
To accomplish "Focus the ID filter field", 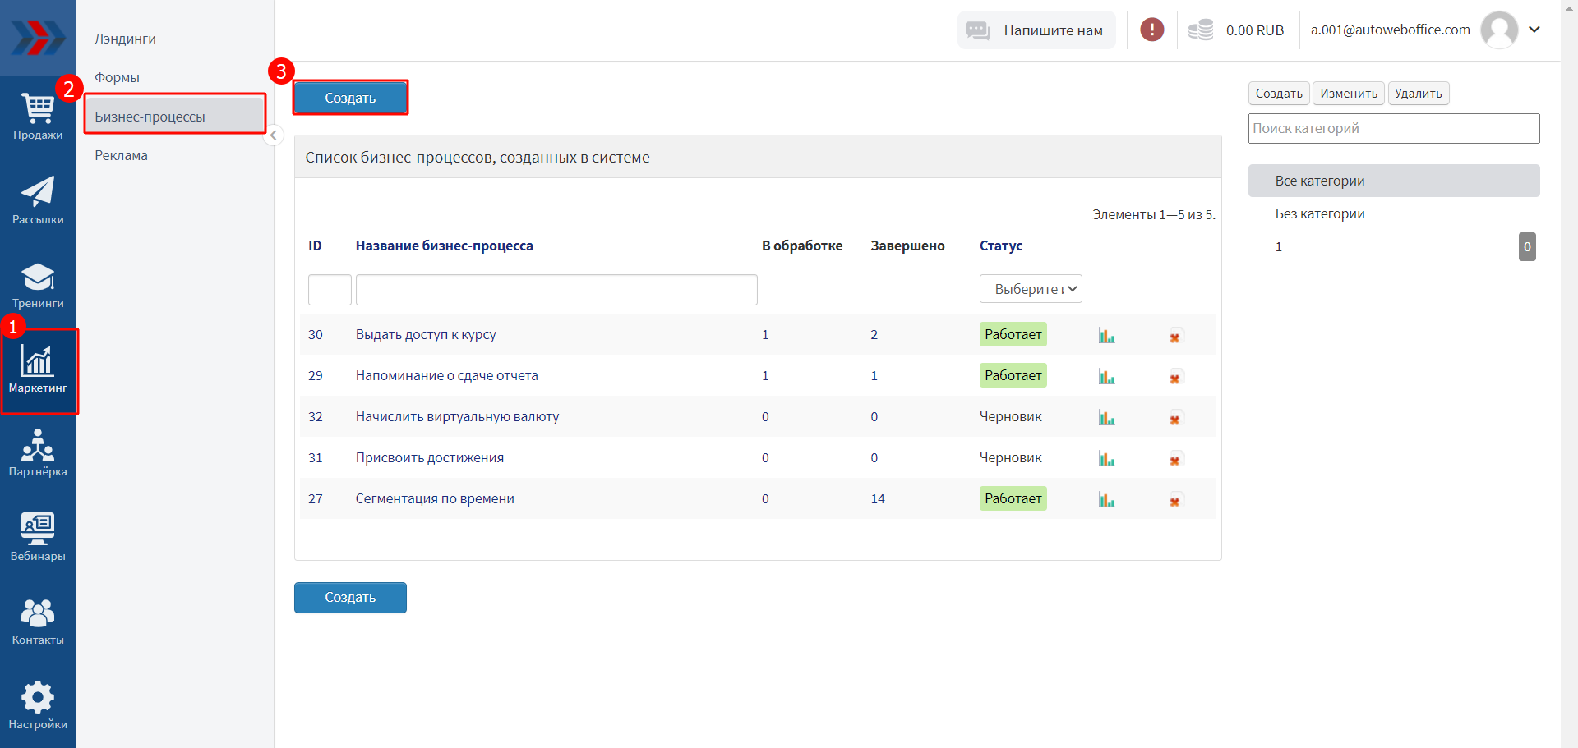I will point(330,290).
